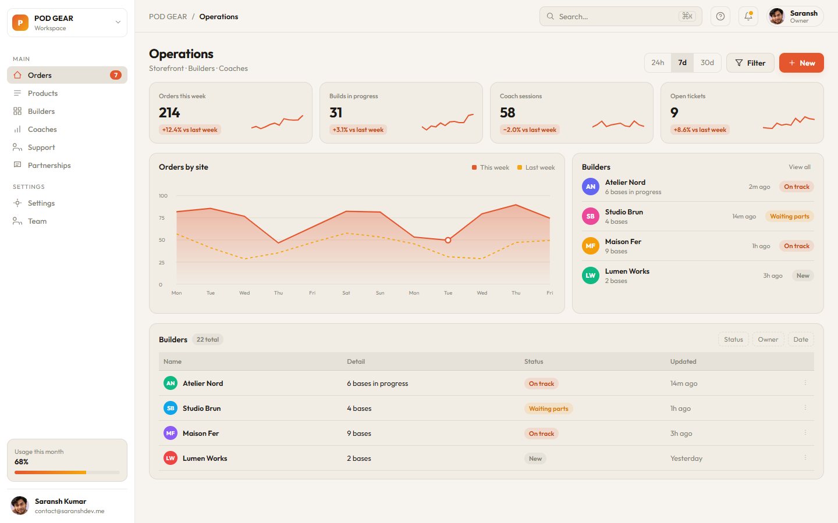The width and height of the screenshot is (838, 523).
Task: Open the Status filter in Builders table
Action: click(x=733, y=339)
